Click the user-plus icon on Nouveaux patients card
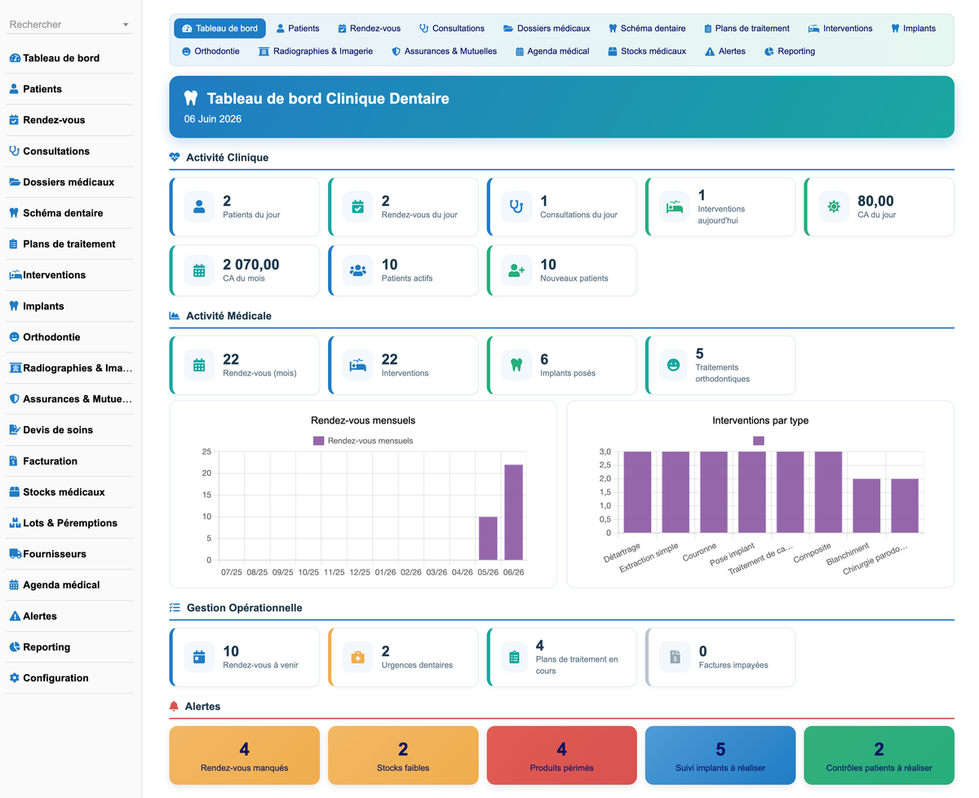Screen dimensions: 979x798 [516, 271]
